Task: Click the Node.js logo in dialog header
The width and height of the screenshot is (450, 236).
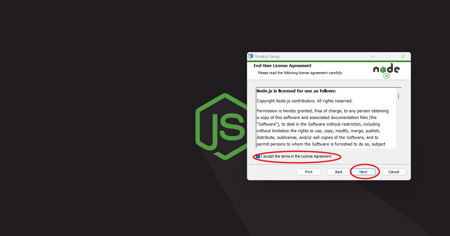Action: coord(386,70)
